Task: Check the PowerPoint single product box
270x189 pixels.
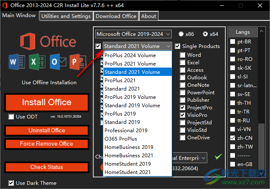Action: click(182, 93)
